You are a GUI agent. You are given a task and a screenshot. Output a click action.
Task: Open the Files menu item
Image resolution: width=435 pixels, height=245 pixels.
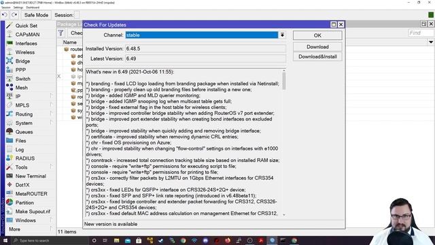point(20,141)
